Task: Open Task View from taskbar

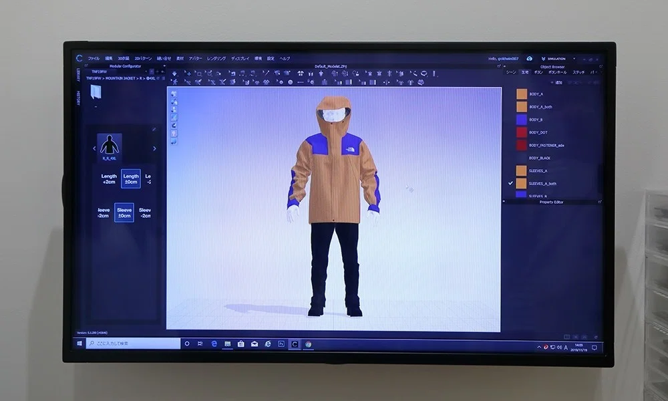Action: pos(200,344)
